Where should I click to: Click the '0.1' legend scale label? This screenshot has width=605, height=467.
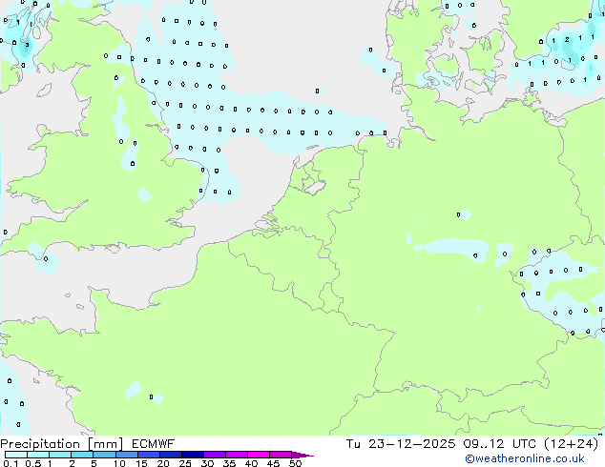point(10,463)
